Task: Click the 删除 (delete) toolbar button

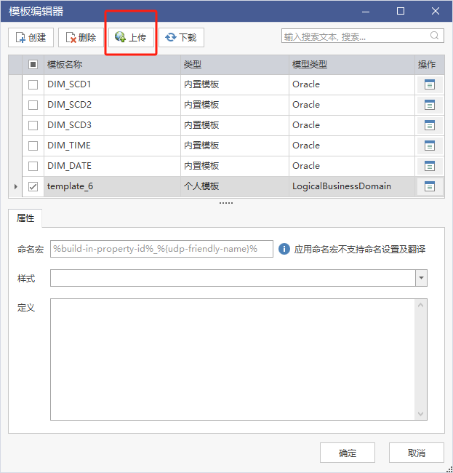Action: coord(81,37)
